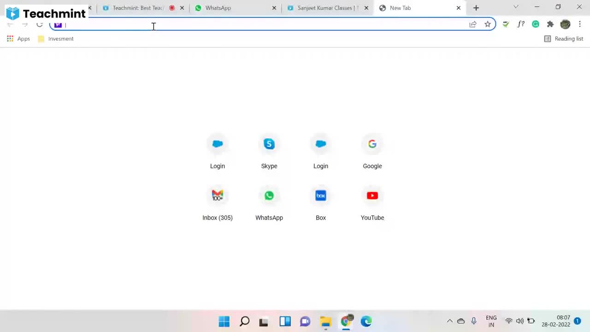Viewport: 590px width, 332px height.
Task: Open the notification count badge
Action: coord(577,321)
